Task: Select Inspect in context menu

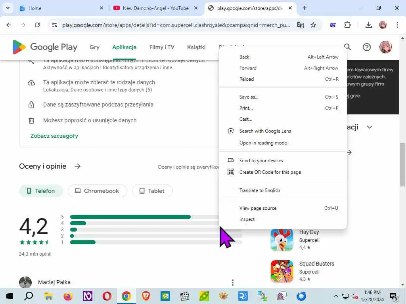Action: (283, 219)
